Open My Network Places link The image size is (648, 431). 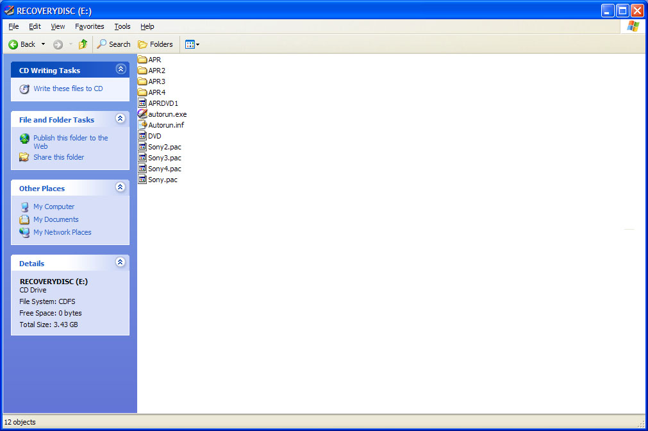tap(62, 232)
